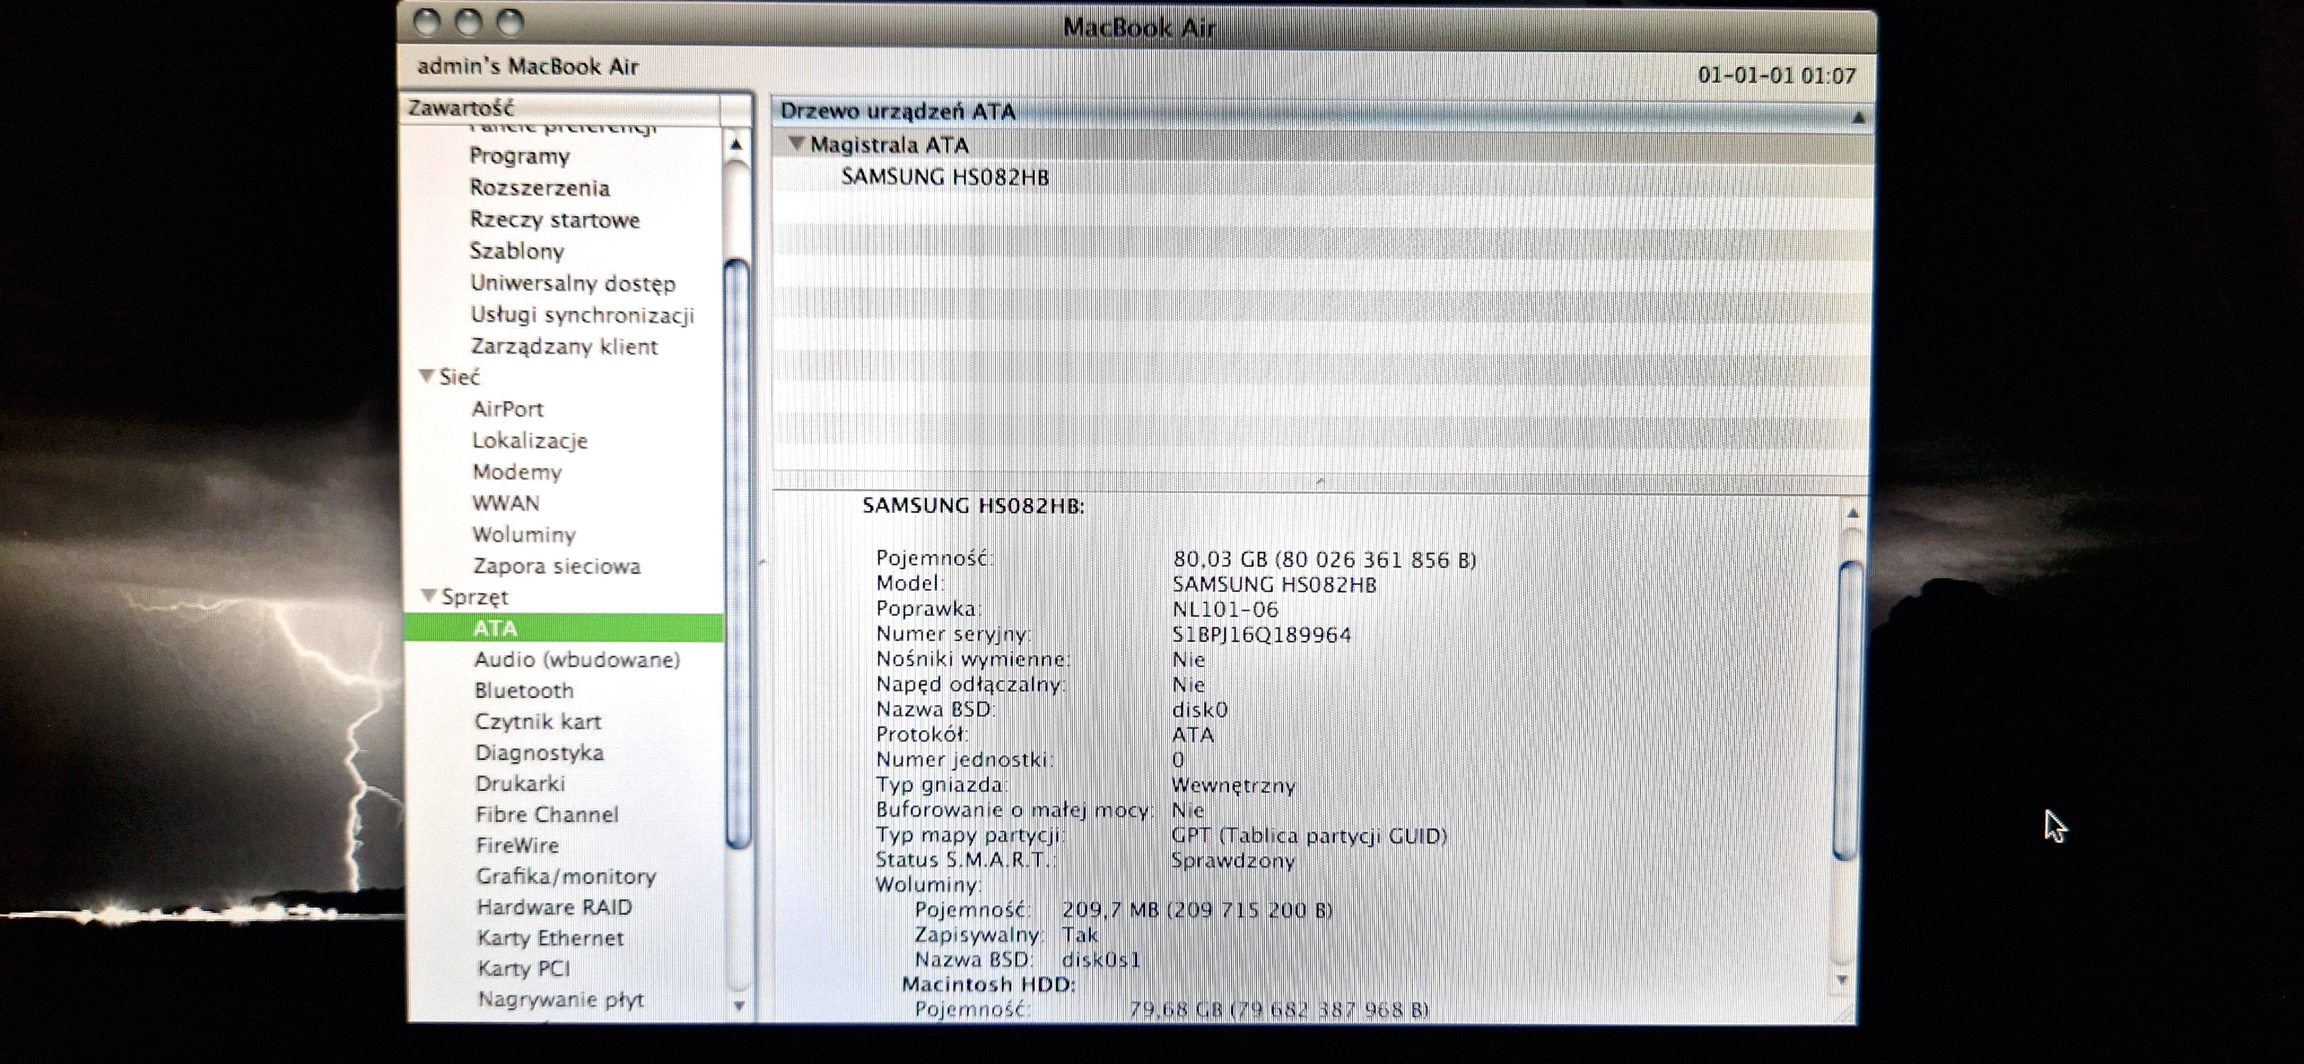Collapse the Sieć section triangle
2304x1064 pixels.
coord(427,377)
